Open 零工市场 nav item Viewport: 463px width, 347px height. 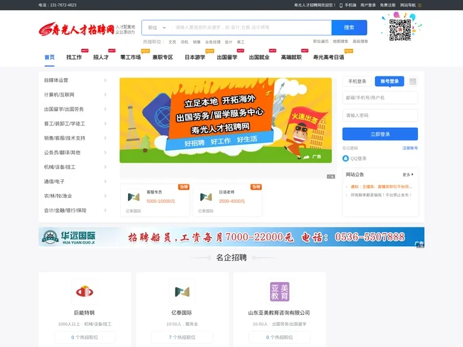coord(131,57)
